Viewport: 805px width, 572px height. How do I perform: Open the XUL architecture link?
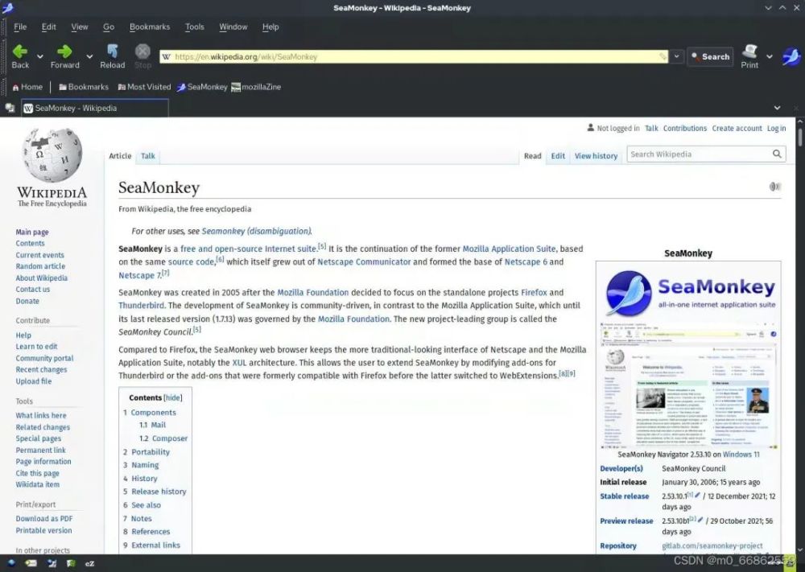point(239,363)
